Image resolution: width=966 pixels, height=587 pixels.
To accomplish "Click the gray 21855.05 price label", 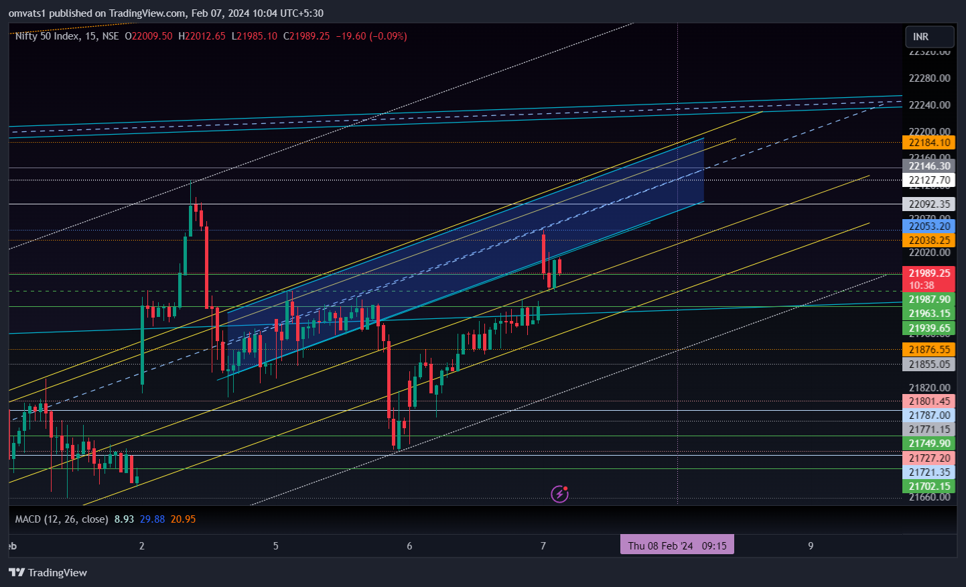I will (x=929, y=365).
